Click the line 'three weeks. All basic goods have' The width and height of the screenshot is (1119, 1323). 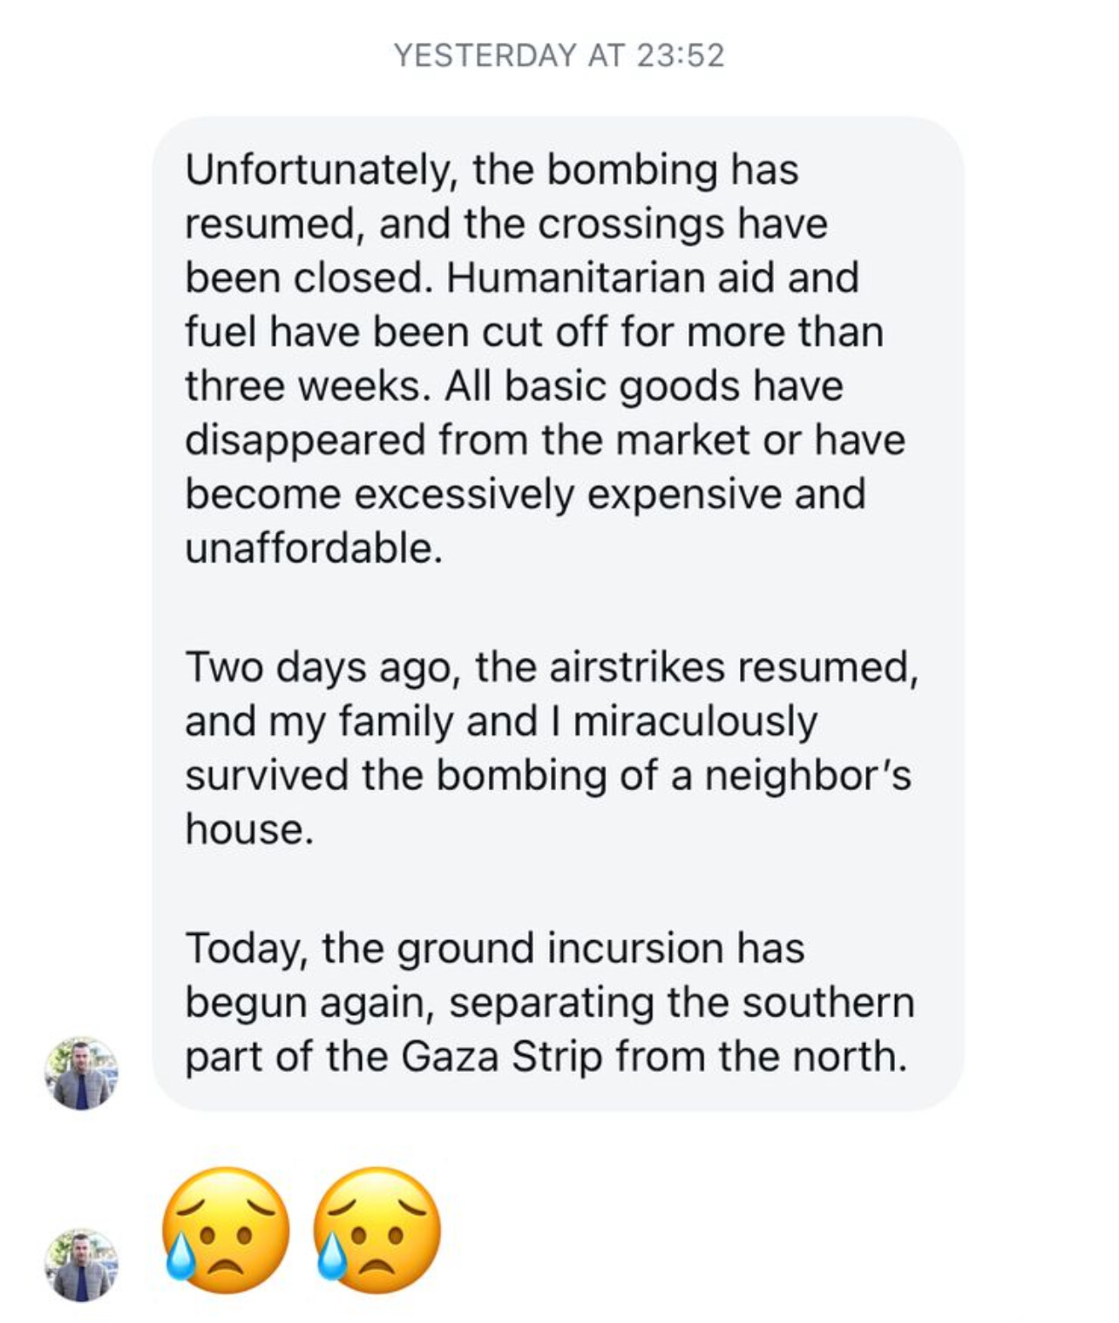514,385
